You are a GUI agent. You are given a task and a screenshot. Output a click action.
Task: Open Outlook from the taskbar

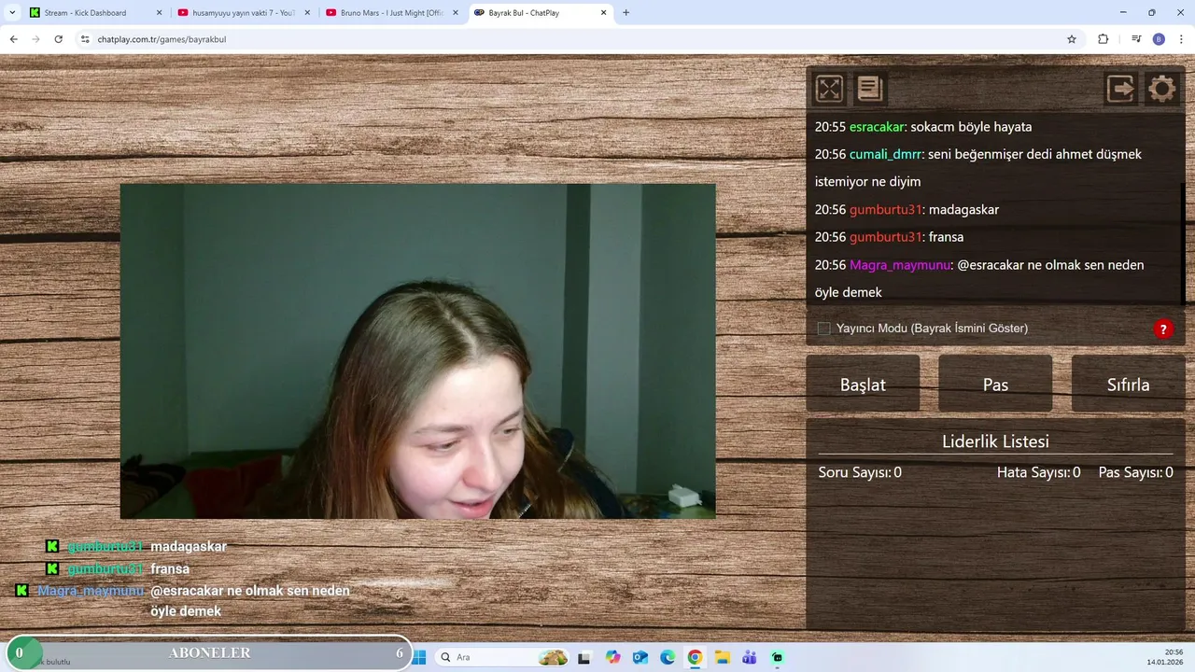pos(640,657)
